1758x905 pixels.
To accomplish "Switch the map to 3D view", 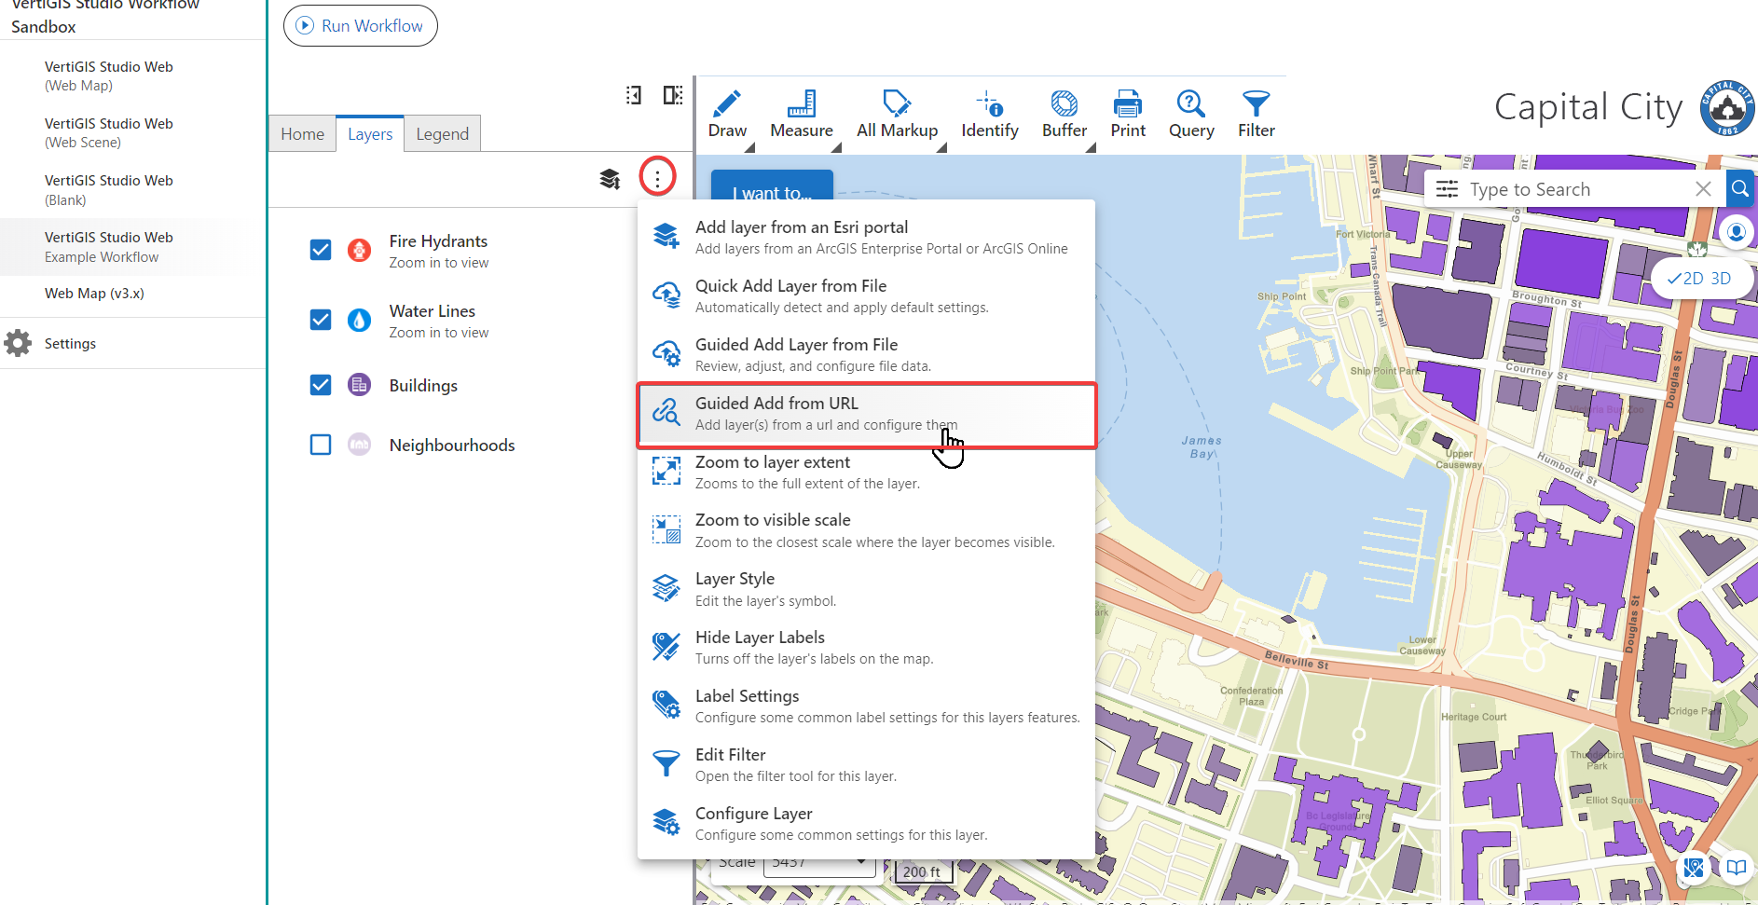I will coord(1721,279).
